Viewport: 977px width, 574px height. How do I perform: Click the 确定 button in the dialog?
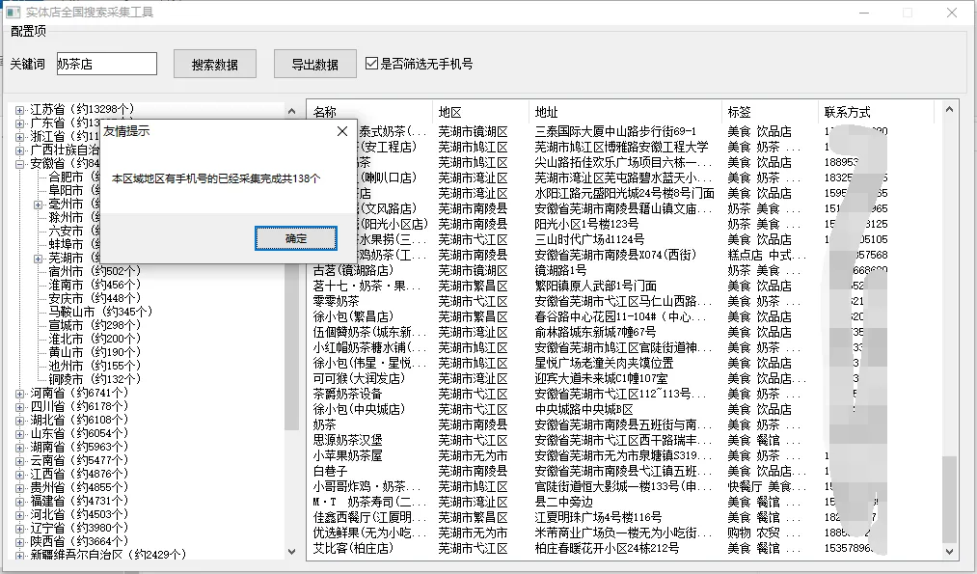tap(295, 238)
